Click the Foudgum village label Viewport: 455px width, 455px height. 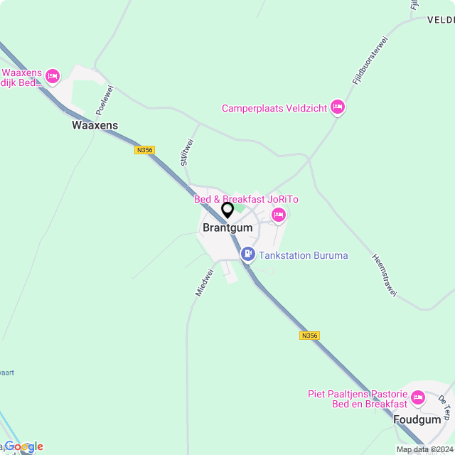pyautogui.click(x=417, y=419)
